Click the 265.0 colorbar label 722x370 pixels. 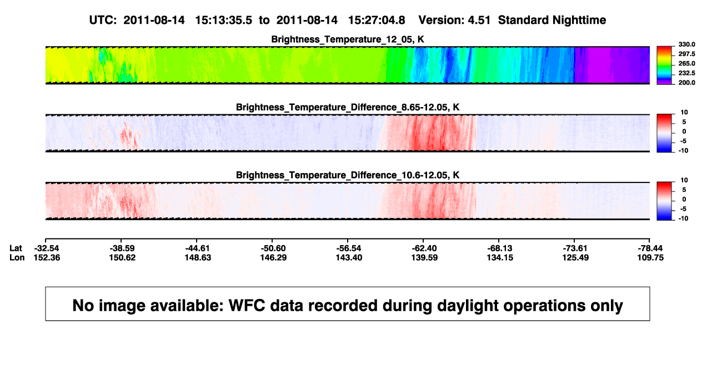(x=686, y=63)
